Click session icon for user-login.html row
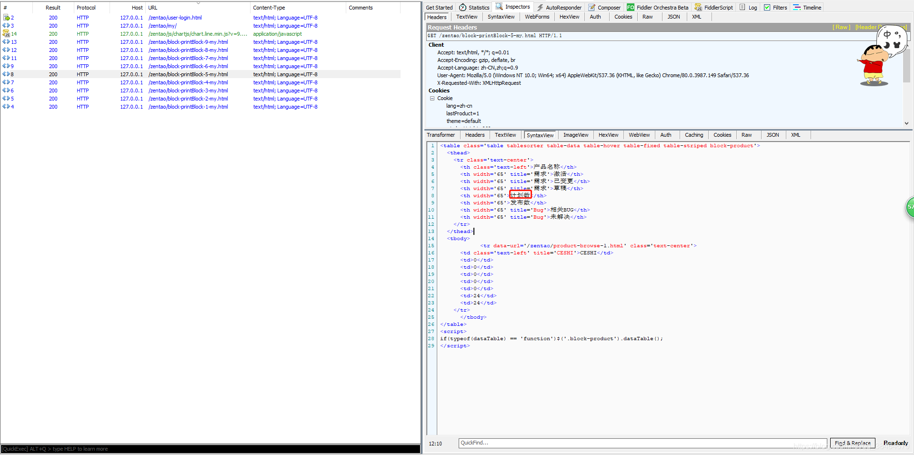Viewport: 914px width, 455px height. click(x=6, y=18)
